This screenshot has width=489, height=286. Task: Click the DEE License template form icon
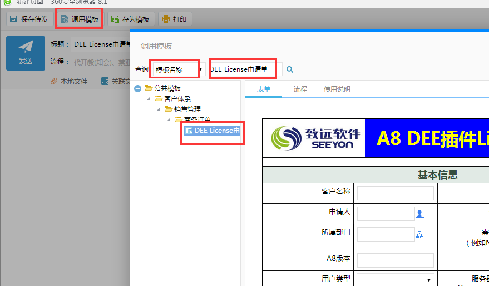(x=189, y=131)
